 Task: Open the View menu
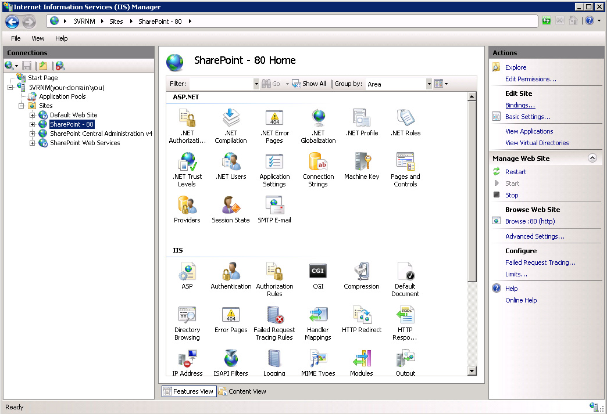pyautogui.click(x=38, y=38)
